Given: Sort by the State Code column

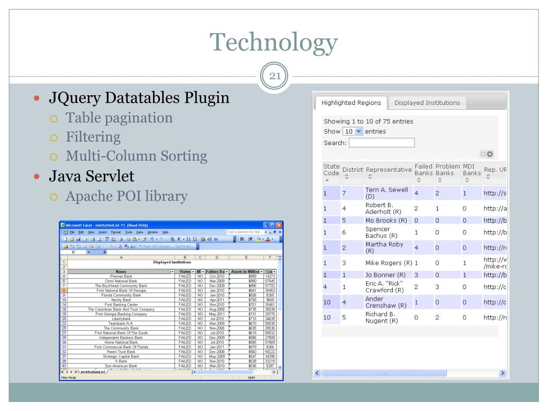Looking at the screenshot, I should 331,173.
